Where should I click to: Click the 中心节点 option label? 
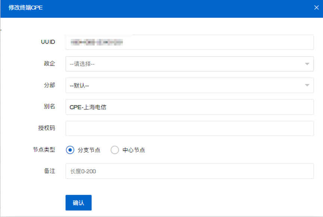pos(134,150)
